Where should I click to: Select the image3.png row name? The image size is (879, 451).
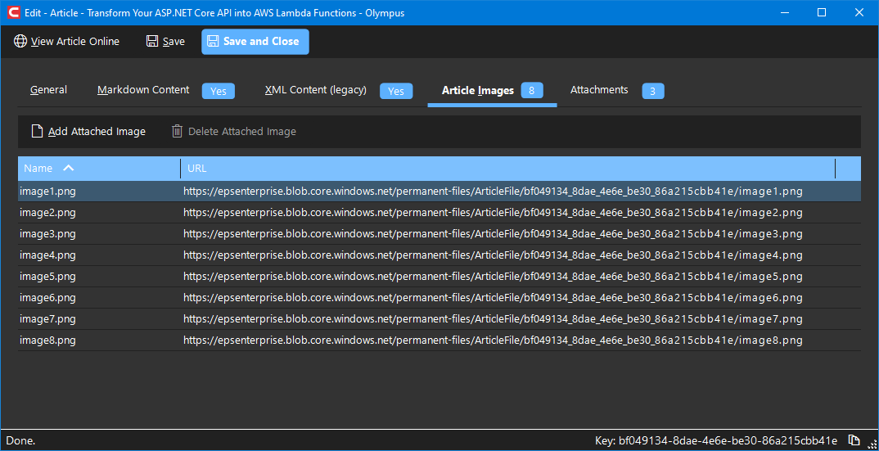click(x=47, y=234)
